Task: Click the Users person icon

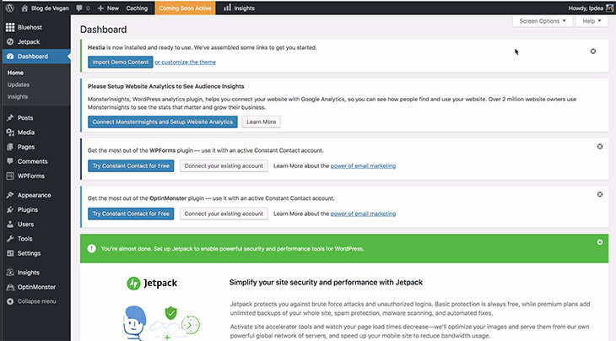Action: click(x=10, y=224)
